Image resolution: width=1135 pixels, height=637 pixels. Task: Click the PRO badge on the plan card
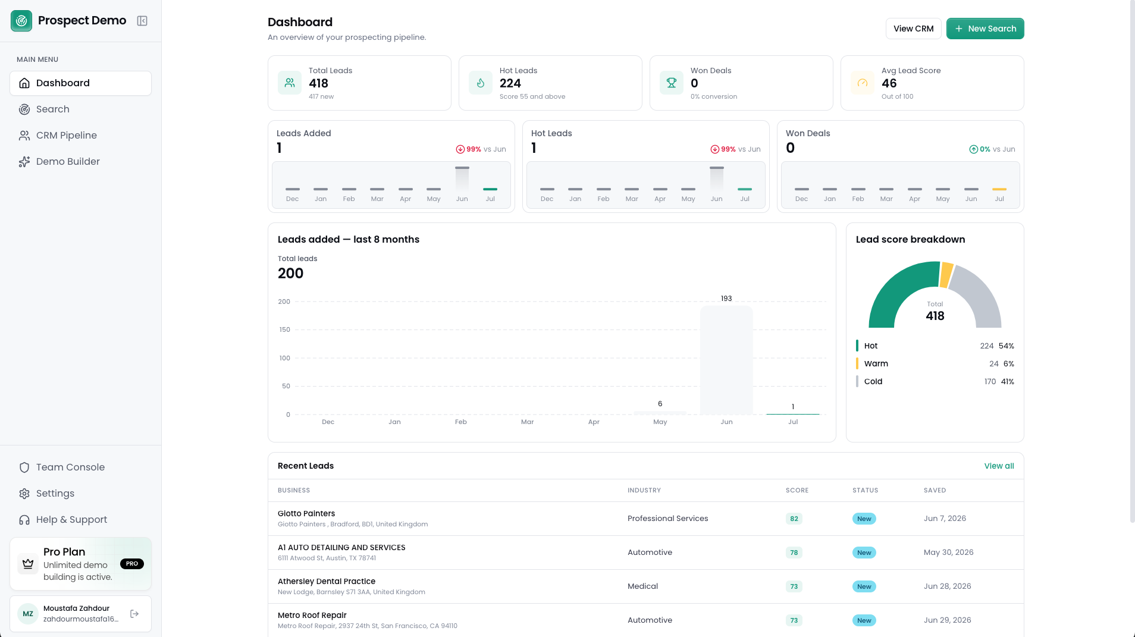pos(132,564)
